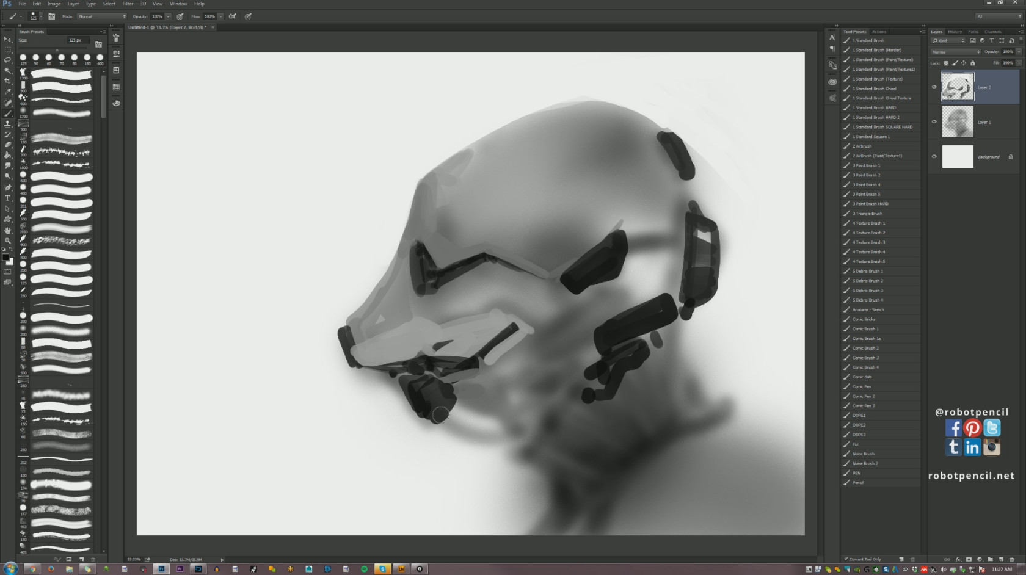Select the Comic Brush 1 preset
Image resolution: width=1026 pixels, height=575 pixels.
pos(865,329)
